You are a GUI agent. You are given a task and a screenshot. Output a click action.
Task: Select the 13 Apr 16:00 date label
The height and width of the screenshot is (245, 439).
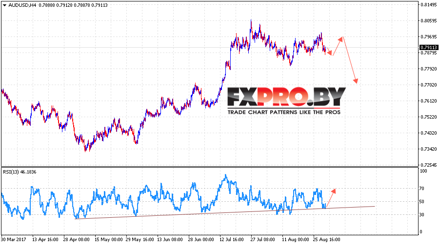click(45, 240)
